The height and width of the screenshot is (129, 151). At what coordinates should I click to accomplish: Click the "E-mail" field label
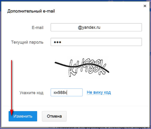[x=37, y=28]
